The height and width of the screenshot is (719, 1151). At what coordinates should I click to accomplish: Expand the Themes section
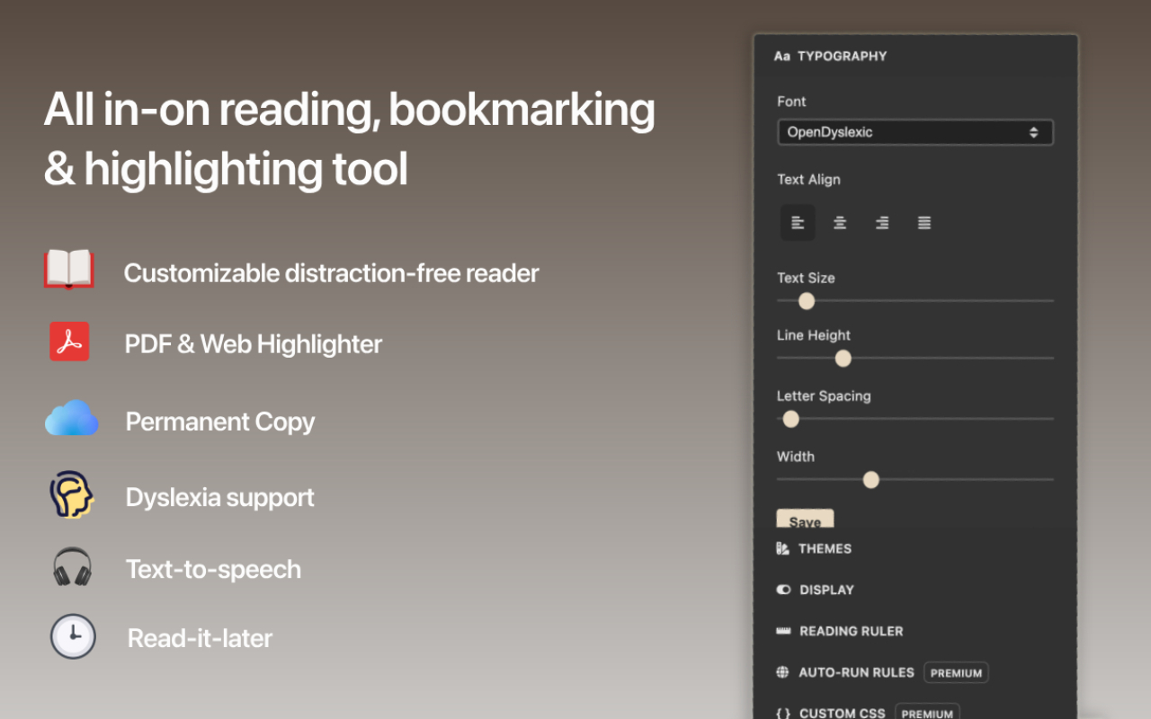pos(825,548)
